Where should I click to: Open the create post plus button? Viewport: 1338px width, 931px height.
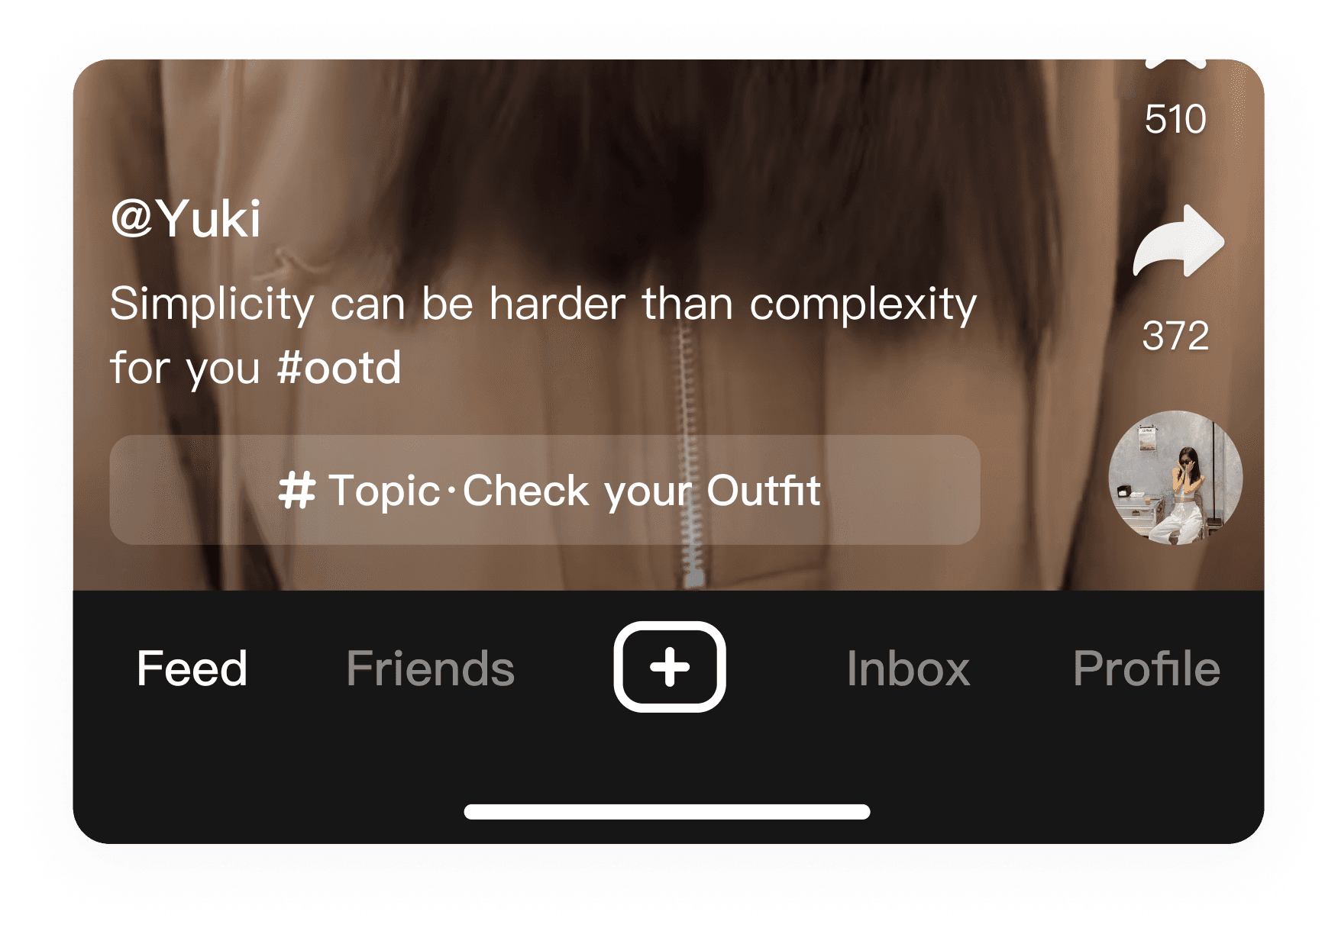(670, 667)
